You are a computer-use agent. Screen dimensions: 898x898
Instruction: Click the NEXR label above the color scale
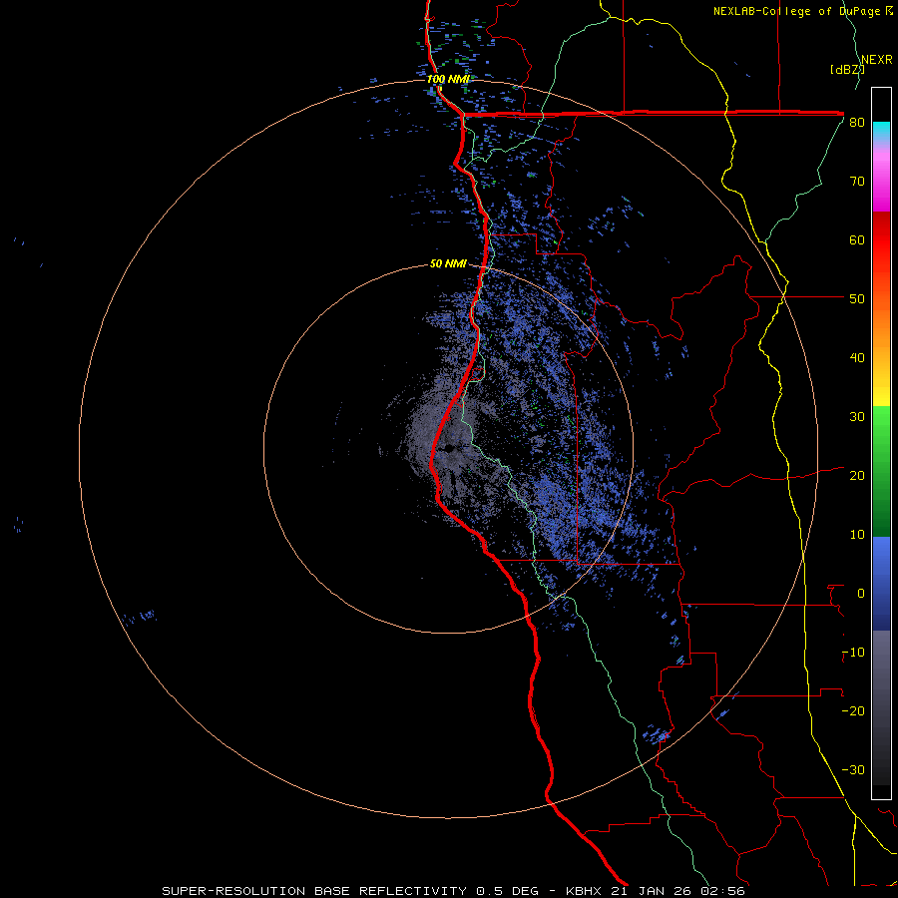877,60
